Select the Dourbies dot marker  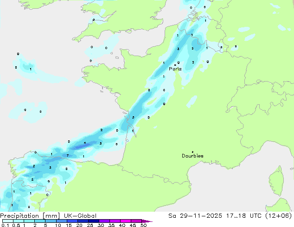point(192,152)
